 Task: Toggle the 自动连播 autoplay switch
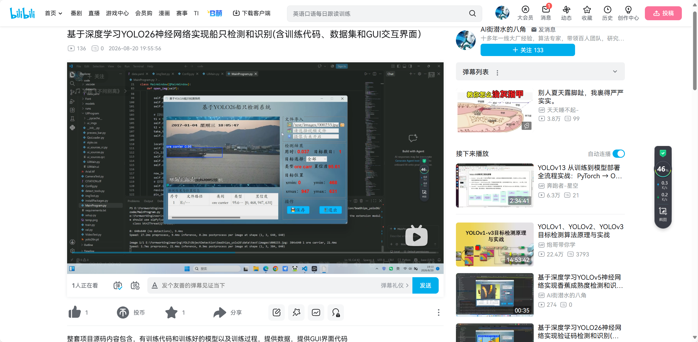pos(619,154)
